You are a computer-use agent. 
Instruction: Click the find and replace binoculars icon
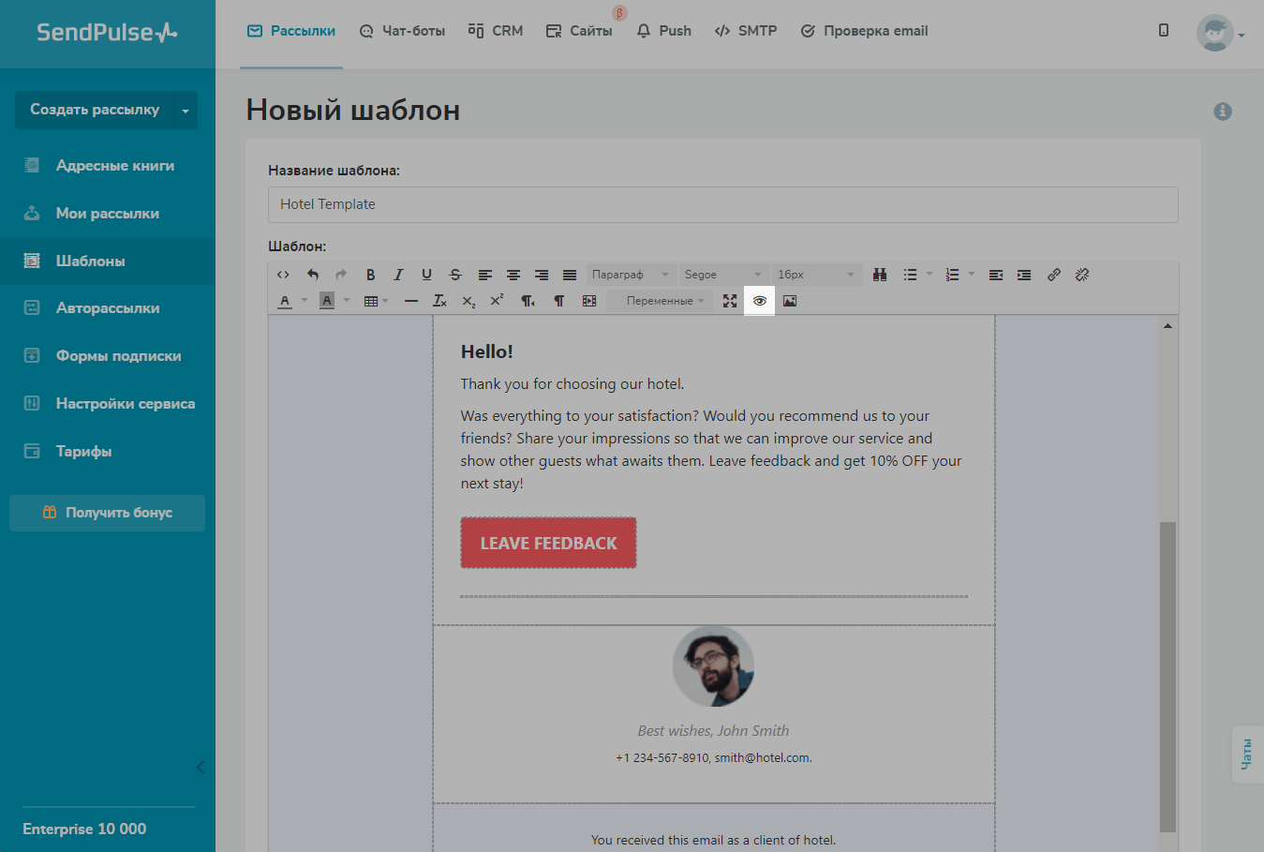[x=880, y=275]
